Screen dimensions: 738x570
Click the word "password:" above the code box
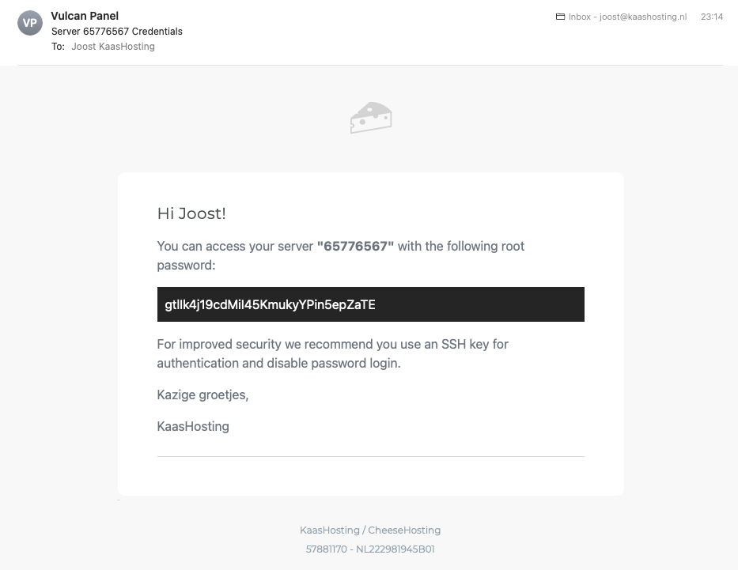click(x=186, y=266)
